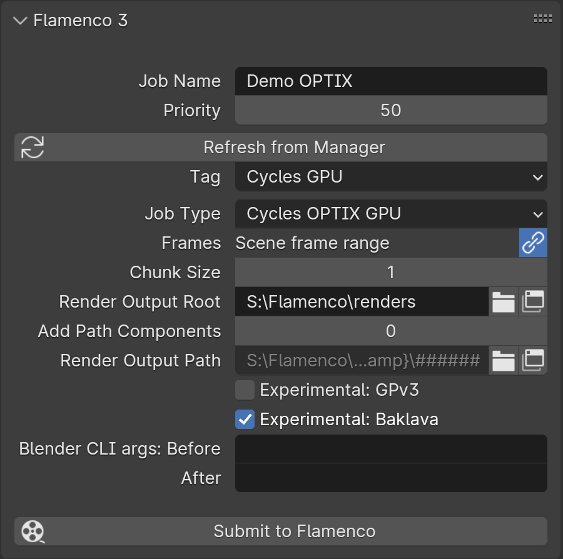Image resolution: width=563 pixels, height=559 pixels.
Task: Click the refresh arrows icon
Action: point(32,148)
